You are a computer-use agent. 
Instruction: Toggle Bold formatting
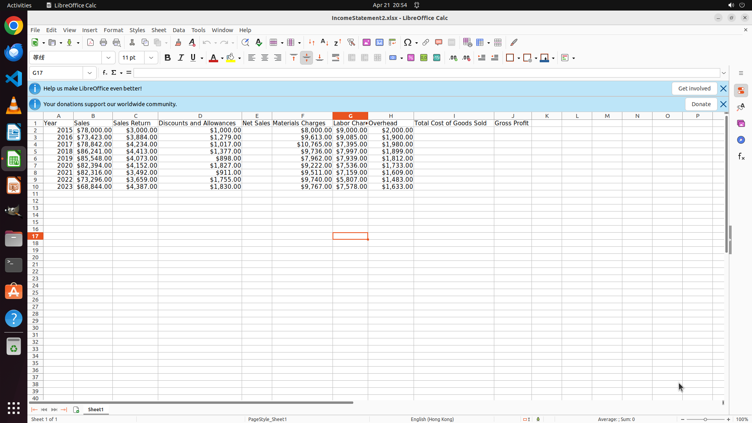168,58
